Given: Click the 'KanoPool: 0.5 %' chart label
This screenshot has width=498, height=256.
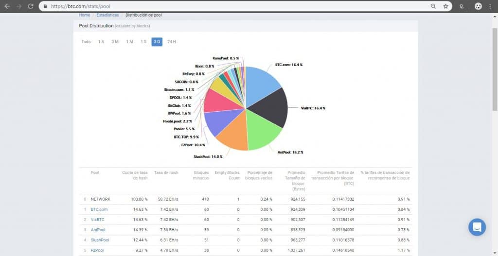Looking at the screenshot, I should point(226,58).
